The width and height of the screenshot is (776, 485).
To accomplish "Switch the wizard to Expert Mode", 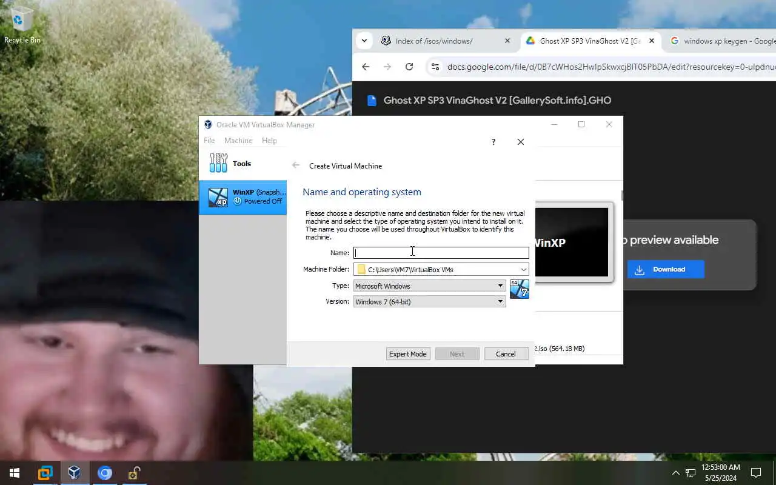I will point(408,354).
